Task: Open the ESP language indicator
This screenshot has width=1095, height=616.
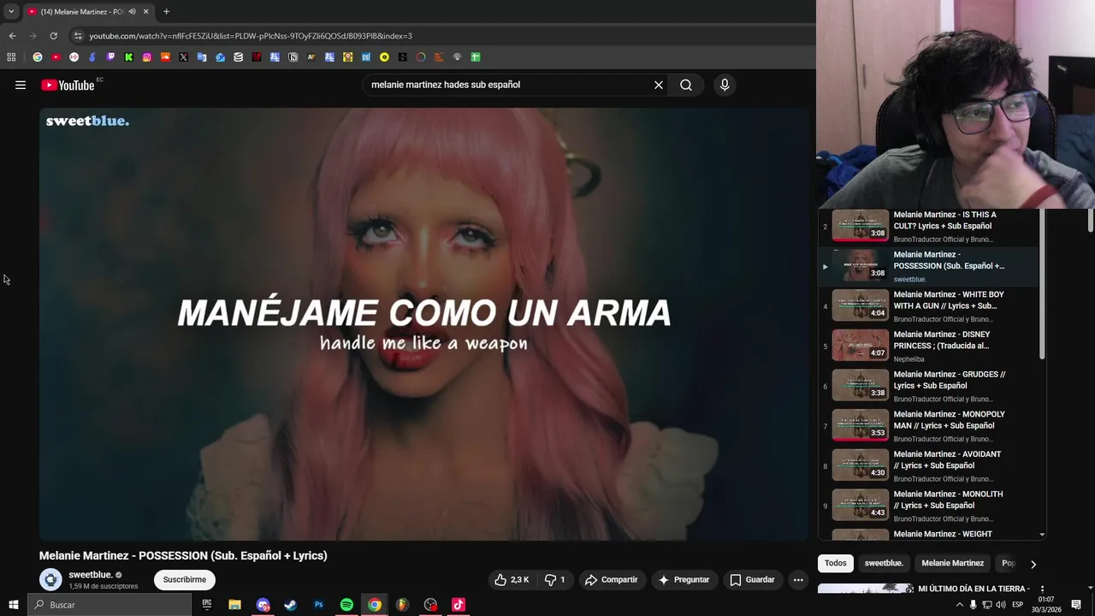Action: 1017,605
